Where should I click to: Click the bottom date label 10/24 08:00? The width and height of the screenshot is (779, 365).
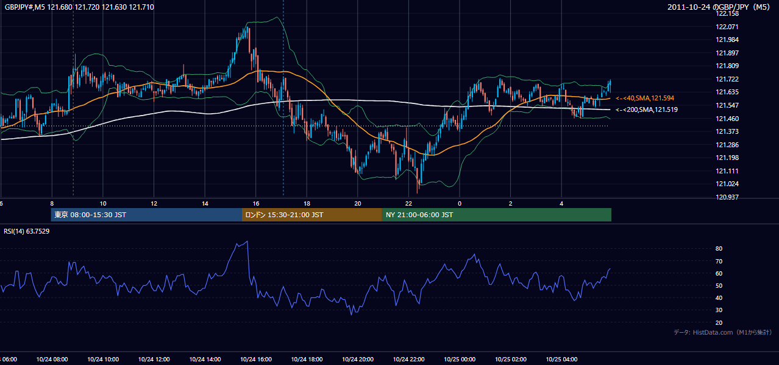tap(52, 360)
